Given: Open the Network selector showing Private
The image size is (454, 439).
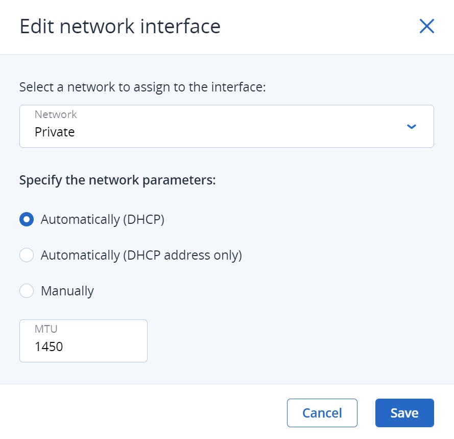Looking at the screenshot, I should pos(226,126).
